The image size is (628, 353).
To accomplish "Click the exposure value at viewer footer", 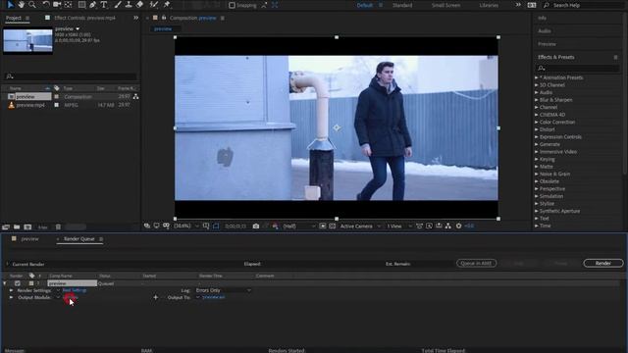I will [469, 227].
